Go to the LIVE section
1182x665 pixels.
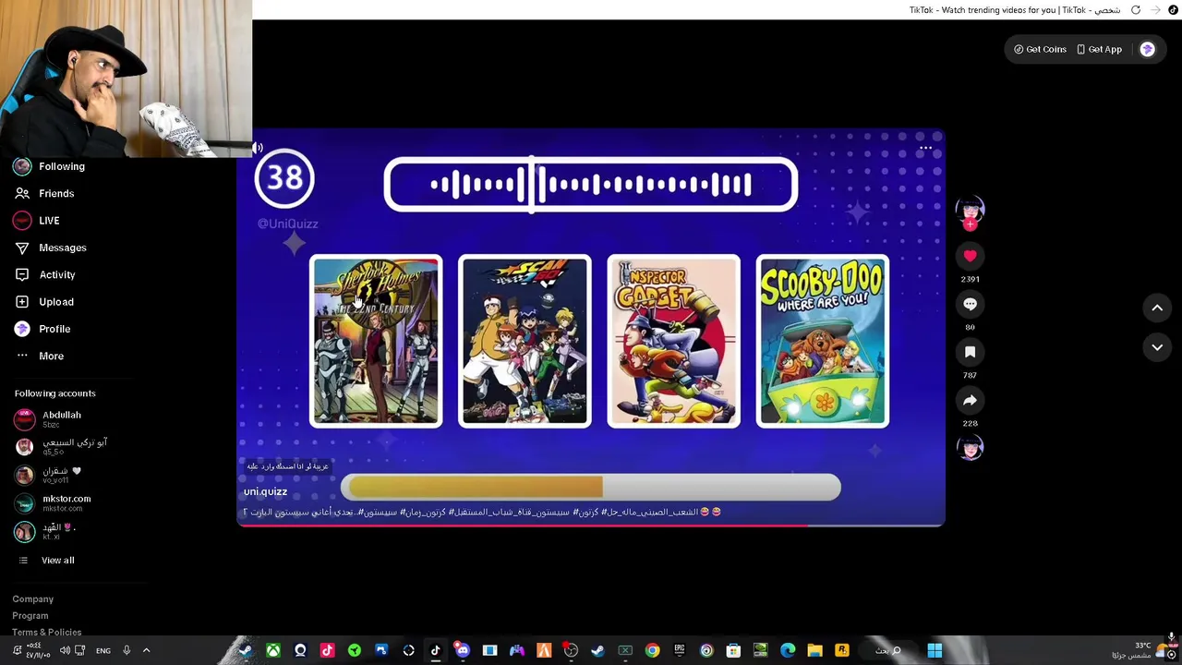(37, 221)
